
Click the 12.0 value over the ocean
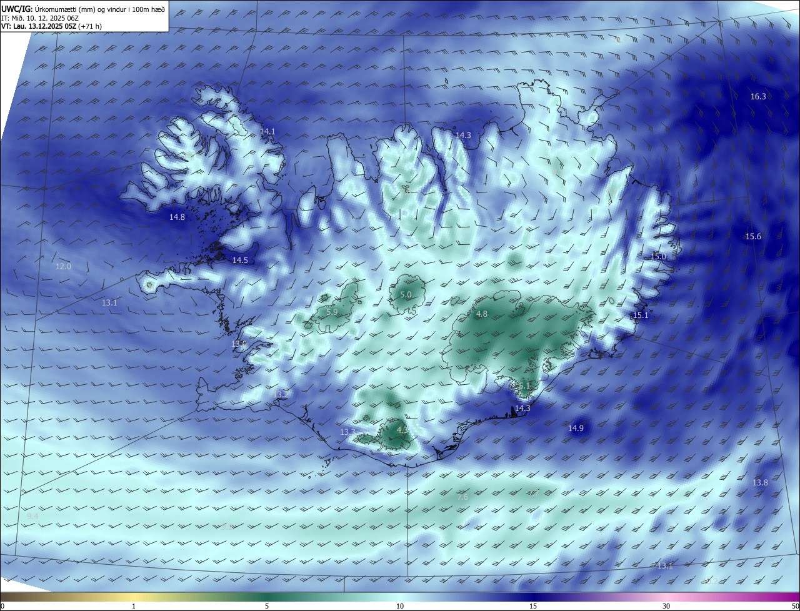pos(64,266)
